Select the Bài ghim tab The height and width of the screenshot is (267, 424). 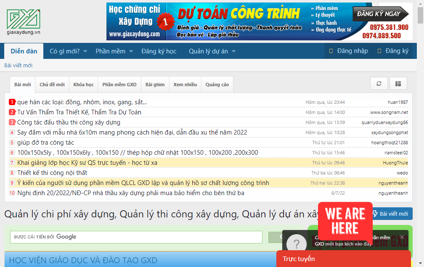[155, 85]
